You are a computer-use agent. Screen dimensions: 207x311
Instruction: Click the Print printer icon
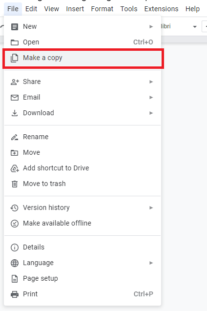click(15, 294)
